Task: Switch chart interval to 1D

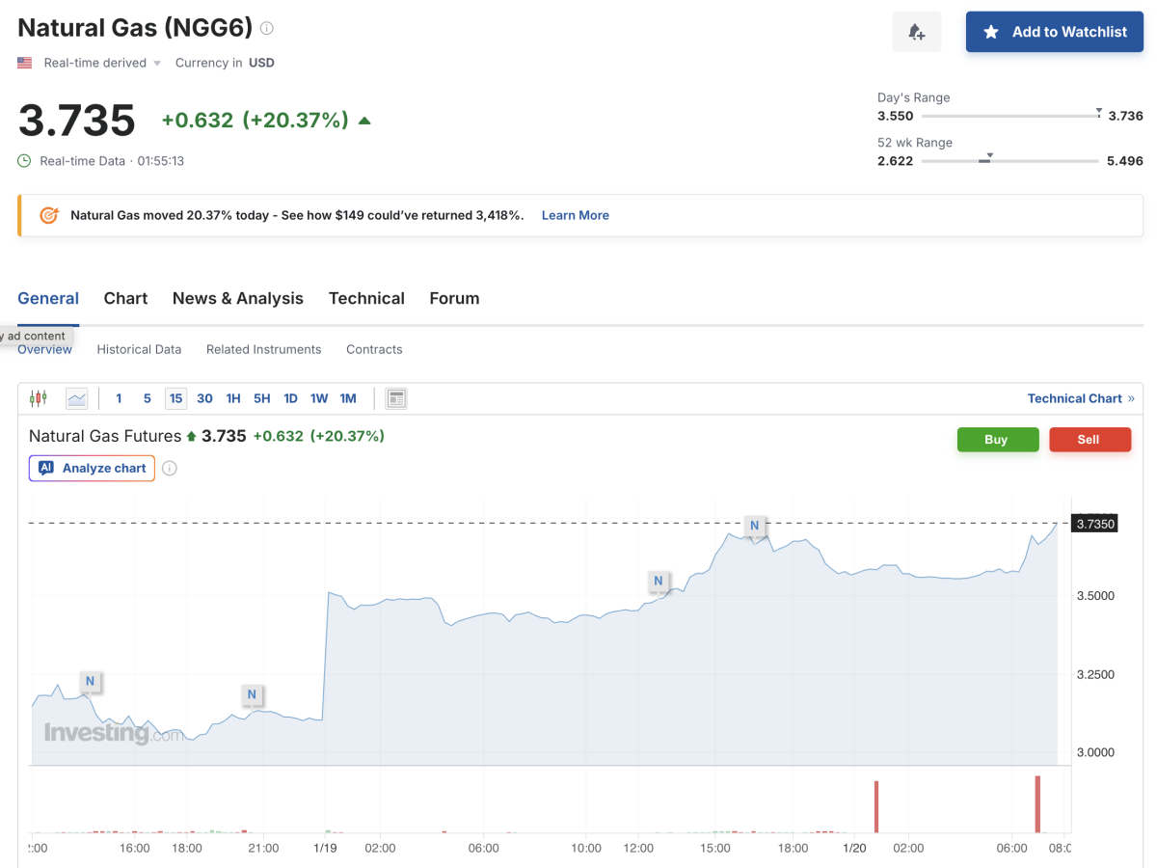Action: [x=290, y=398]
